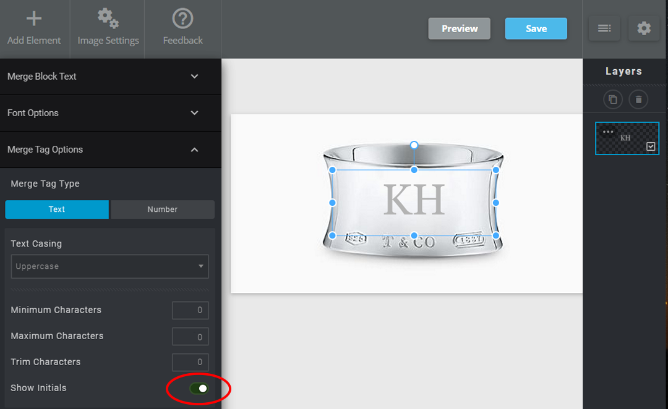Click the Save button
Viewport: 668px width, 409px height.
click(536, 28)
